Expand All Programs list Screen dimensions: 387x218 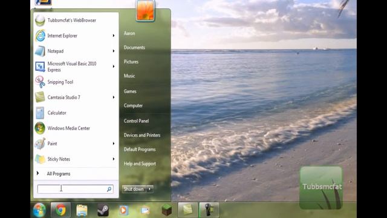(59, 174)
